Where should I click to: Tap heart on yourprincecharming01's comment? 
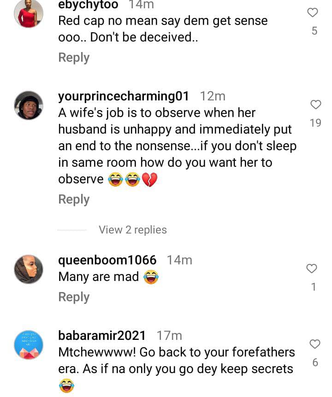[x=315, y=105]
